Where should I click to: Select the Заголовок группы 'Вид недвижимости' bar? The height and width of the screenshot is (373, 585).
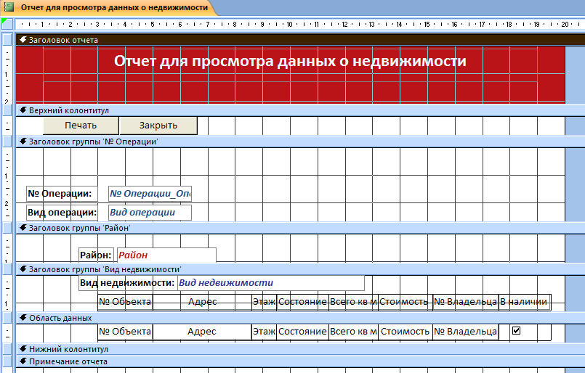pyautogui.click(x=300, y=269)
